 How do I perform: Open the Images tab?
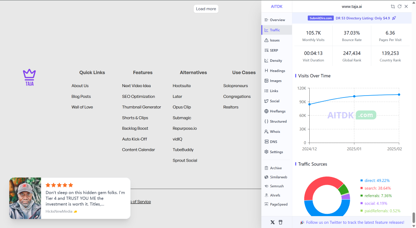(x=277, y=81)
